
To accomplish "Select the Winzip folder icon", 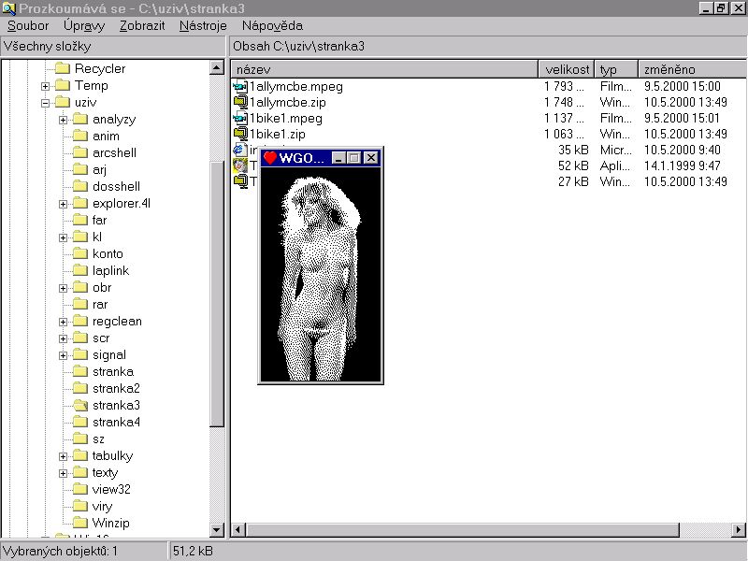I will click(80, 522).
